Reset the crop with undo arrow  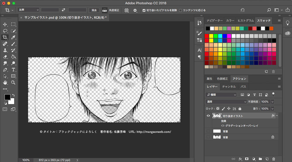tap(242, 10)
